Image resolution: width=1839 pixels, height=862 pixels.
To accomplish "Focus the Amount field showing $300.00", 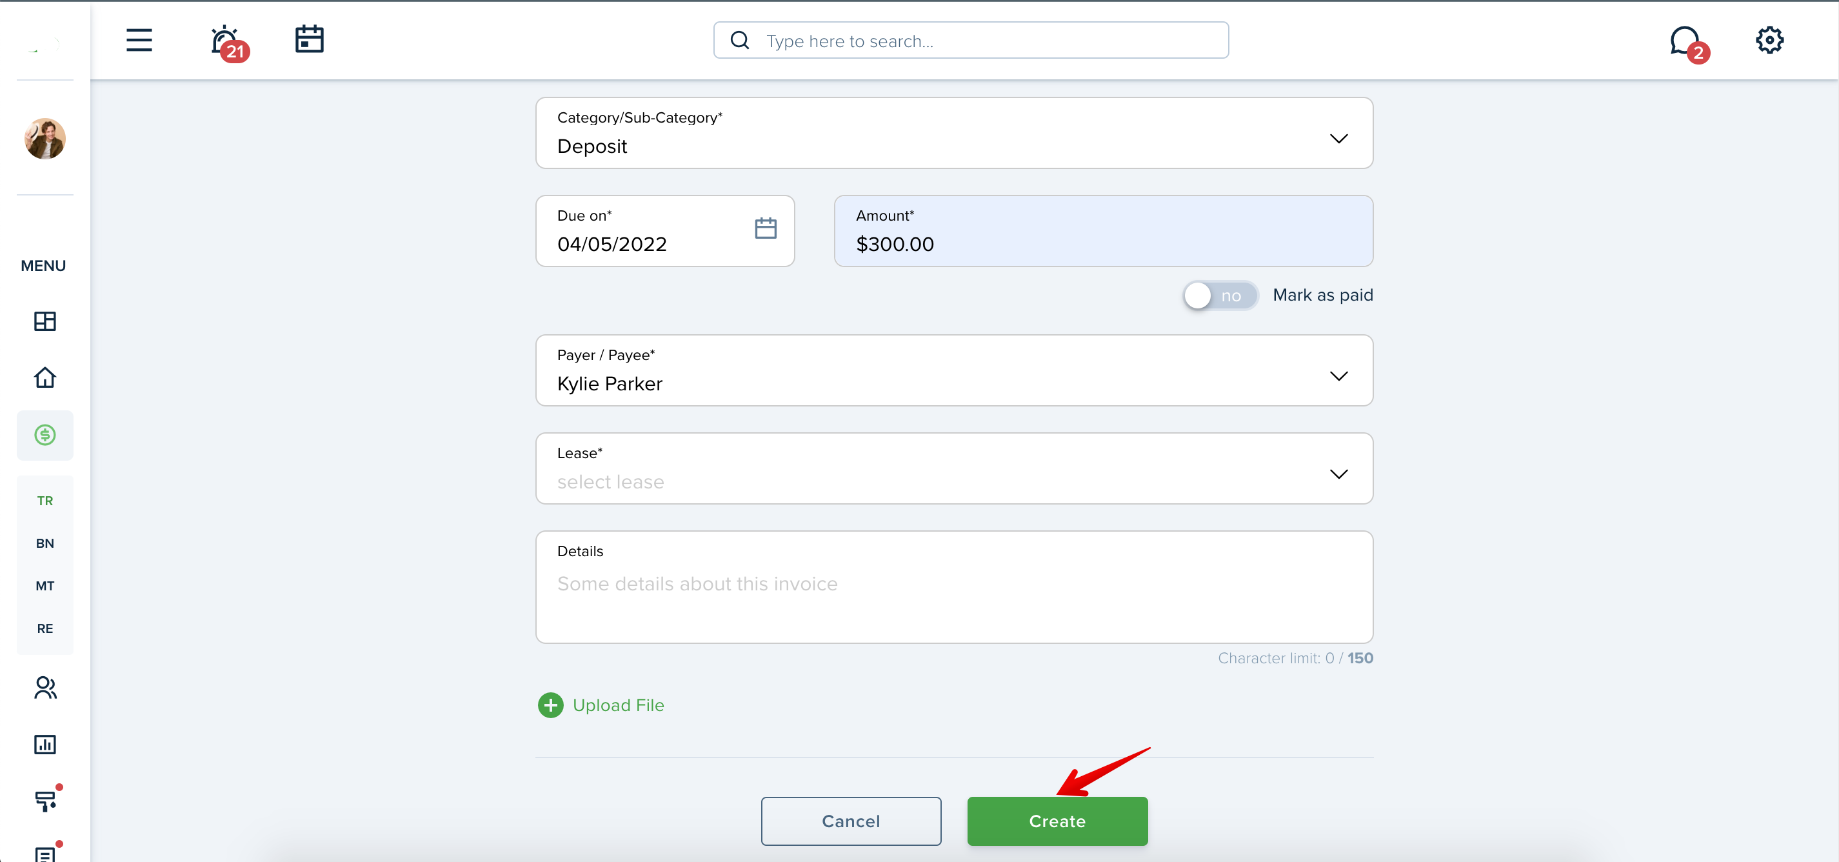I will [x=1104, y=232].
